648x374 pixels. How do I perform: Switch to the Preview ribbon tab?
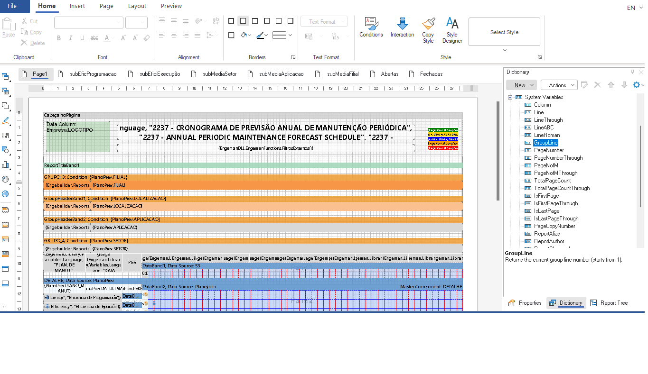point(171,6)
